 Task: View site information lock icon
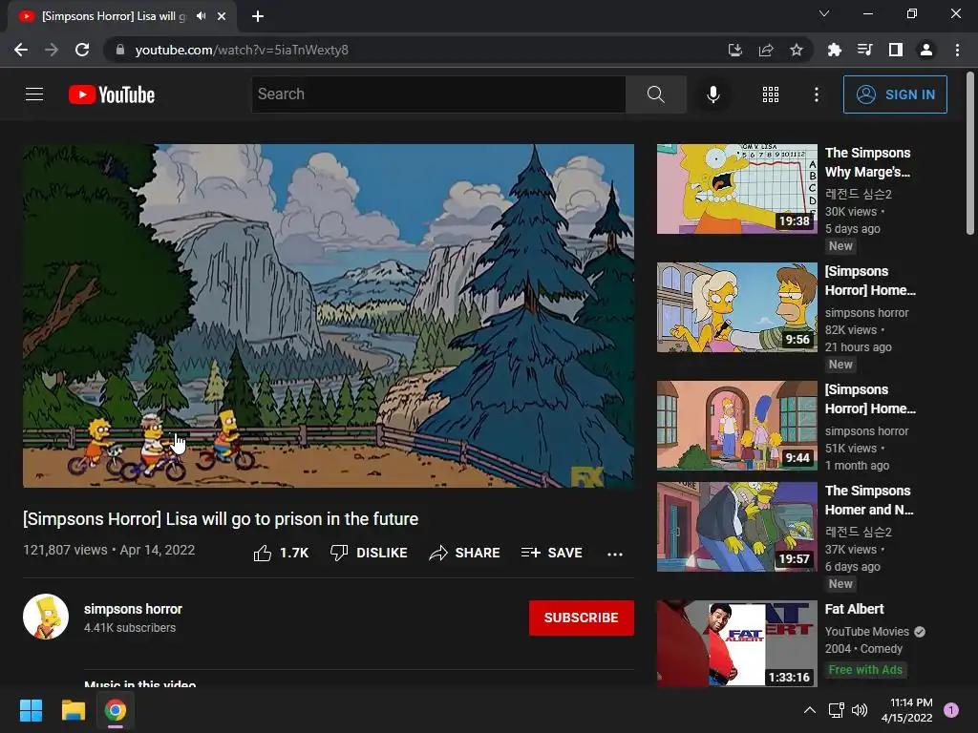120,50
